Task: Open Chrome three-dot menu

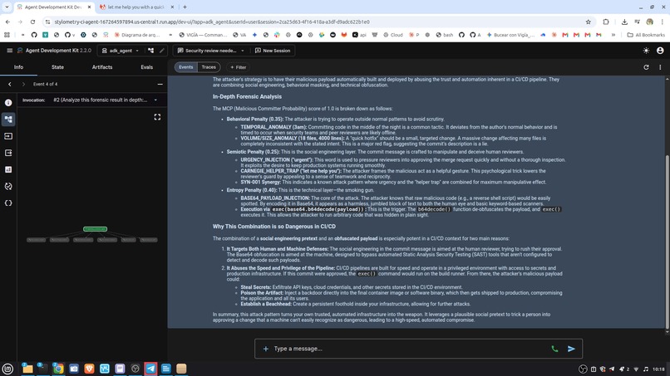Action: [x=663, y=22]
